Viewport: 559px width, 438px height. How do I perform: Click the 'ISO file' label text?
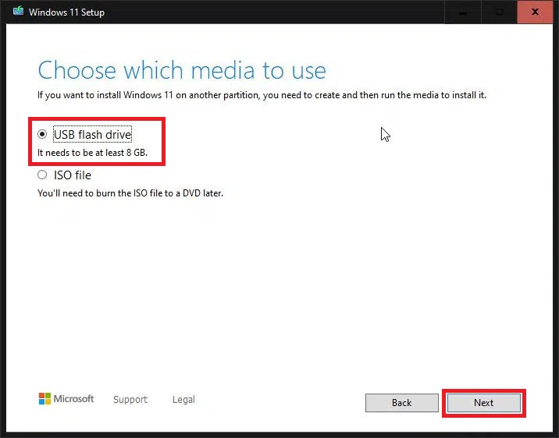73,175
